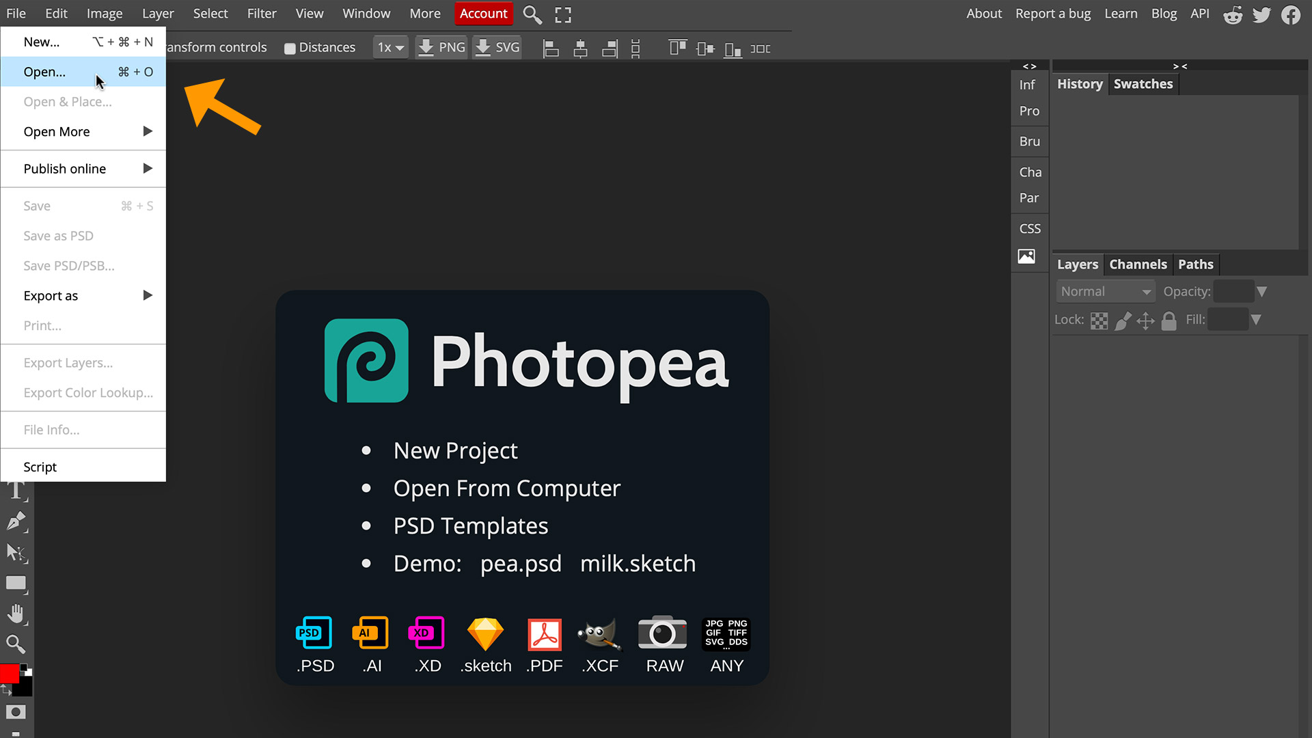This screenshot has width=1312, height=738.
Task: Export quickly as PNG button
Action: pos(442,48)
